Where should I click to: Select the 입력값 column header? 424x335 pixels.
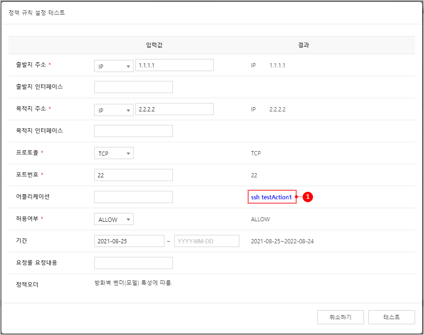click(155, 45)
